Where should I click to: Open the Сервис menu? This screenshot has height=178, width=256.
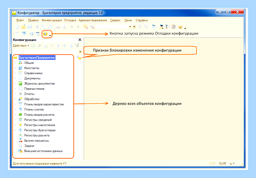click(x=115, y=20)
